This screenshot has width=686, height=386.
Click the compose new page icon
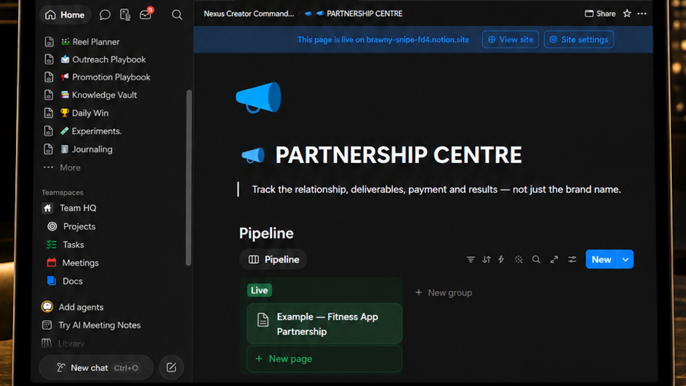pos(171,368)
